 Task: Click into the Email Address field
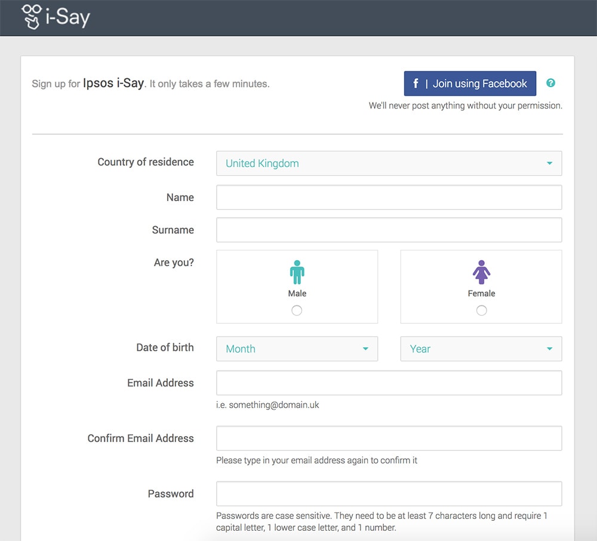click(389, 383)
